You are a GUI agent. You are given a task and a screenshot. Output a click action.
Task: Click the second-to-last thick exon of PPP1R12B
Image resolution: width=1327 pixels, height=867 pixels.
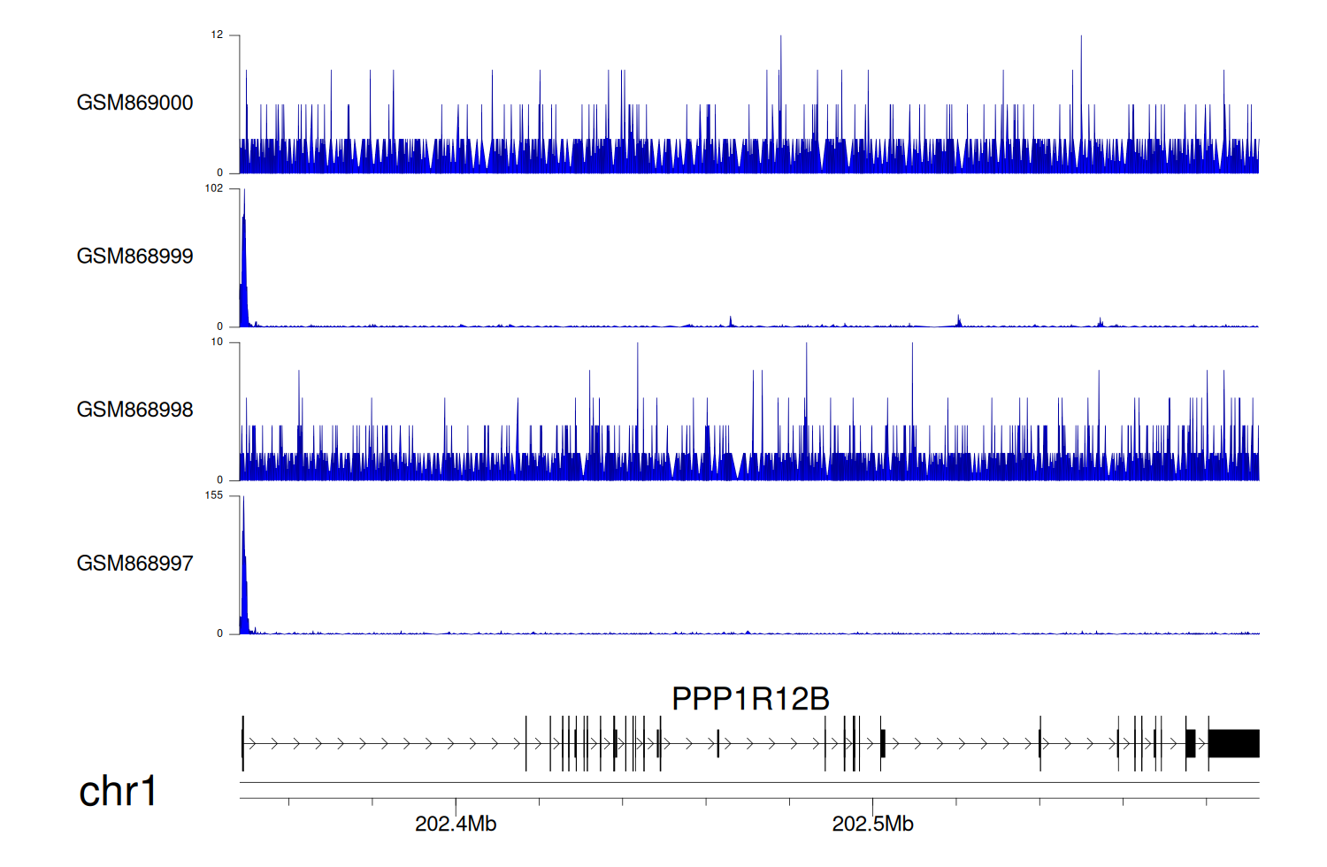pos(1191,743)
